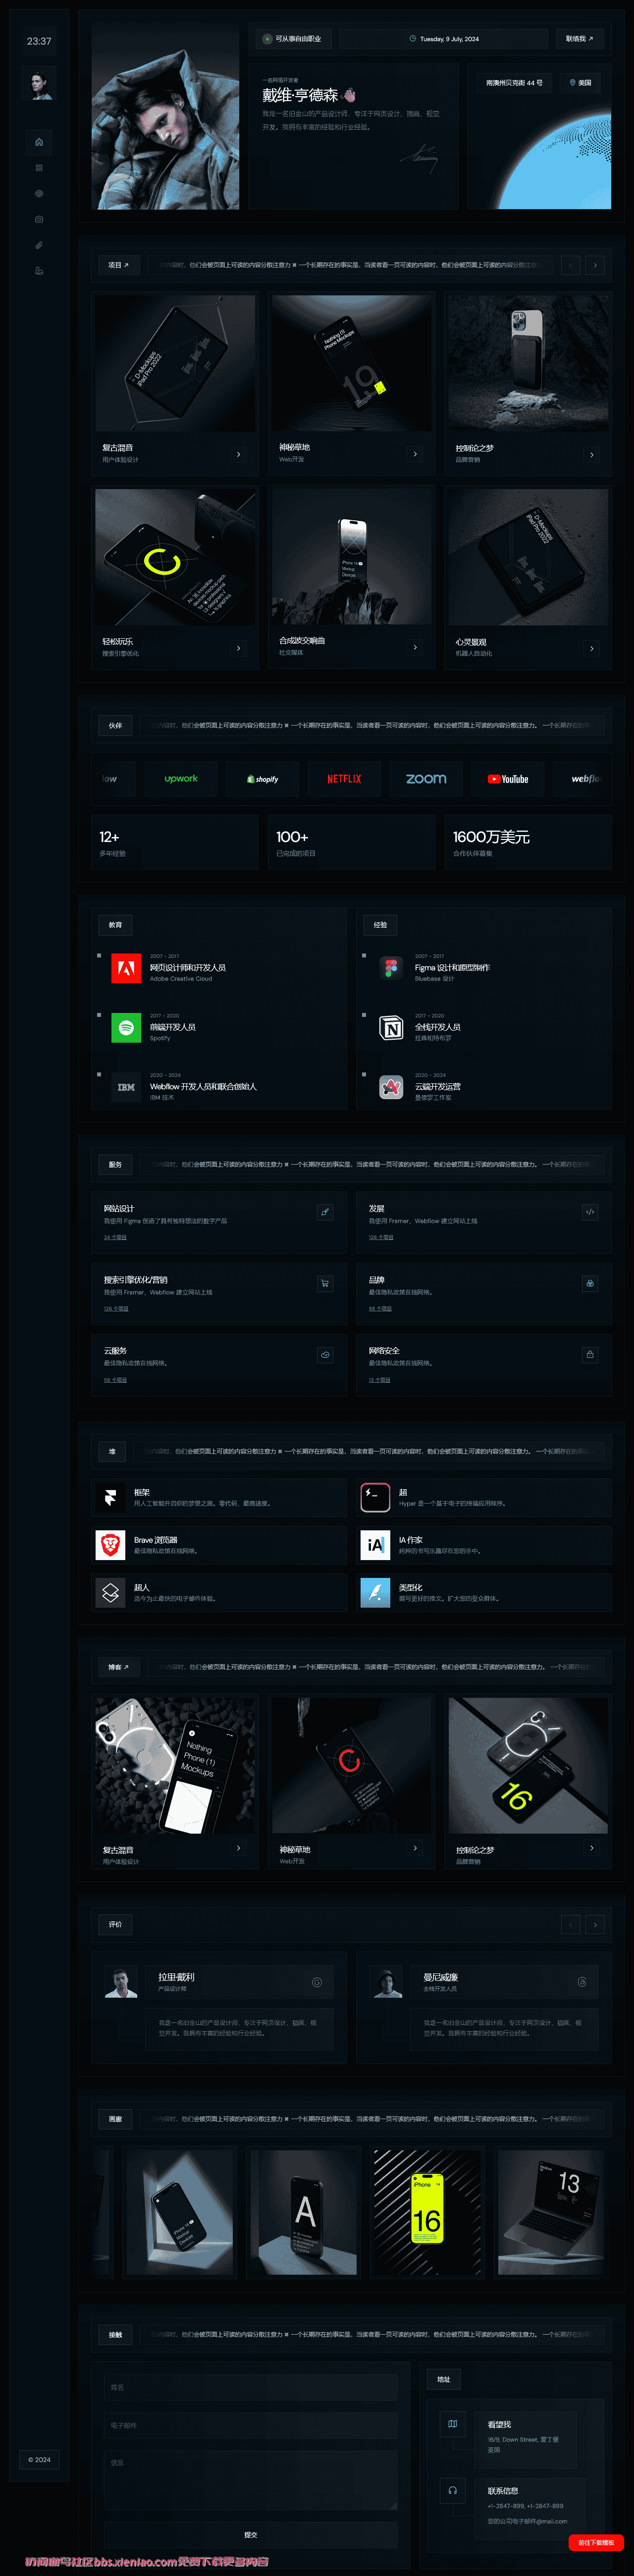Click the next arrow in the 项目 header
The height and width of the screenshot is (2576, 634).
[595, 265]
